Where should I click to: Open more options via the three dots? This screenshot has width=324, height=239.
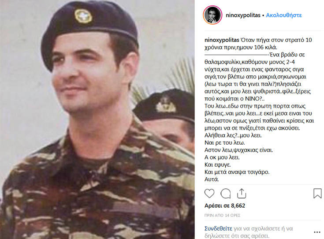(x=317, y=232)
